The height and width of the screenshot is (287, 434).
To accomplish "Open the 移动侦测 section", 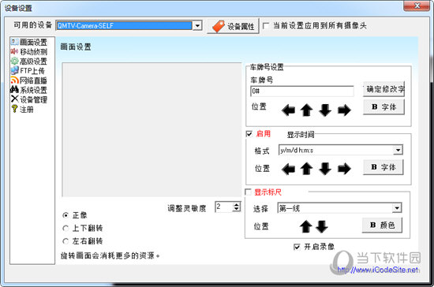I will pos(33,52).
